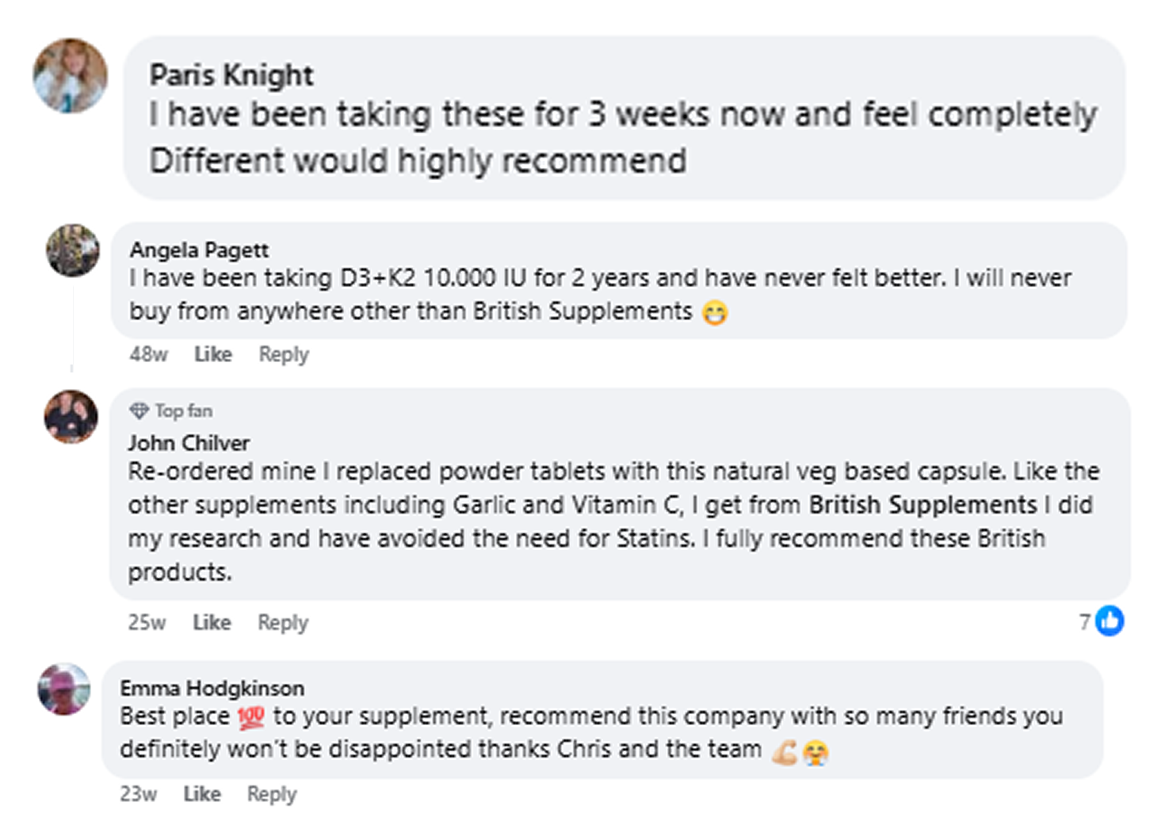Click the blue thumbs-up reaction icon
The image size is (1173, 840).
point(1110,621)
